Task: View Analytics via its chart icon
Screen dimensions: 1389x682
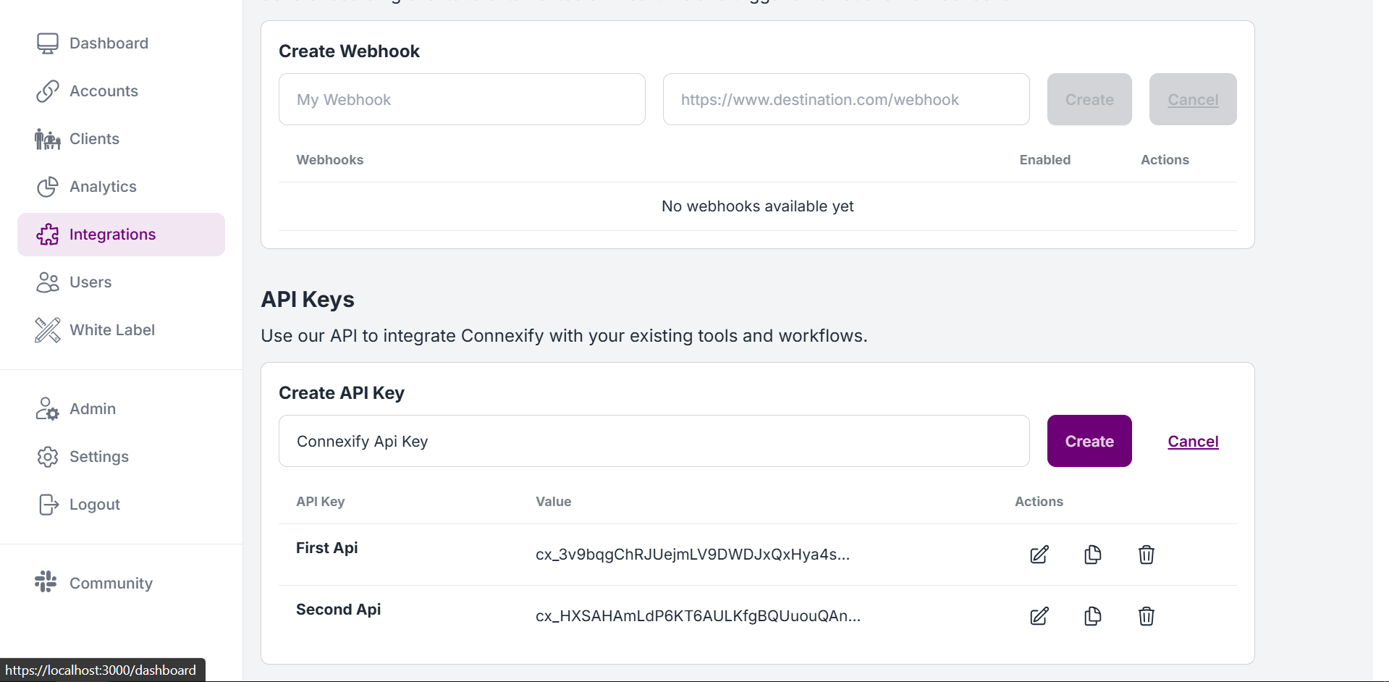Action: pos(46,186)
